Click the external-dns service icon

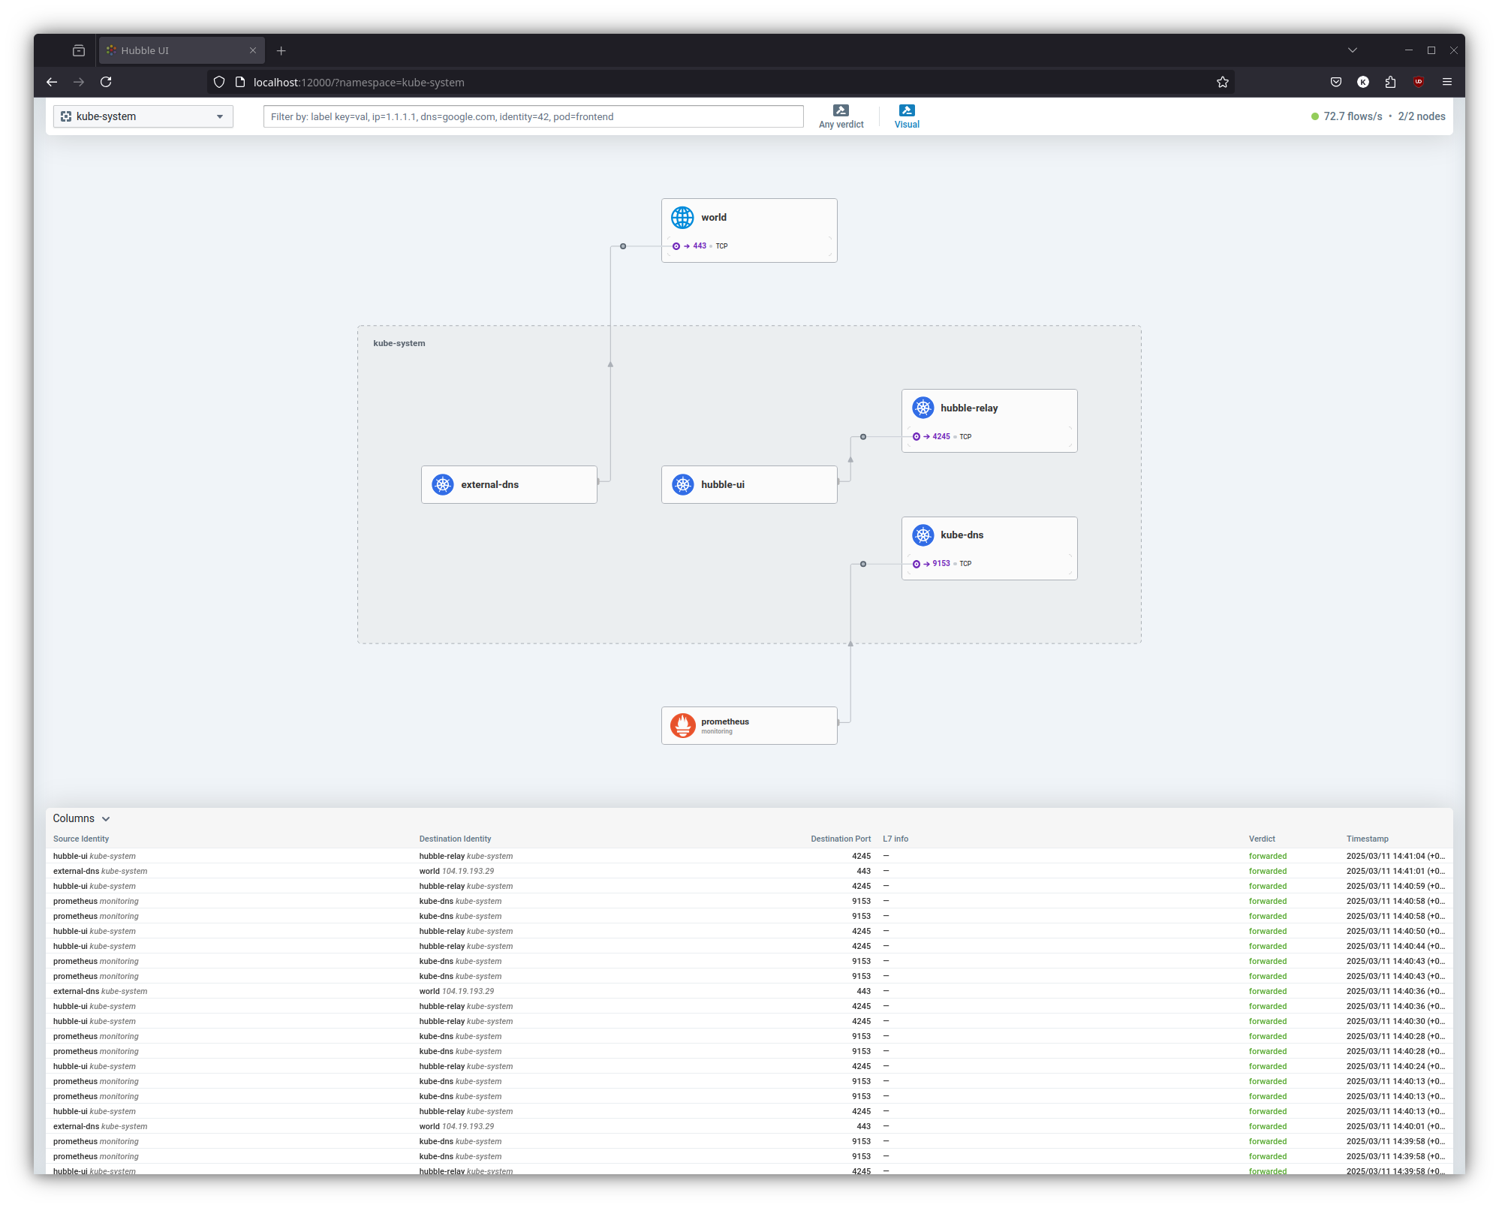443,485
